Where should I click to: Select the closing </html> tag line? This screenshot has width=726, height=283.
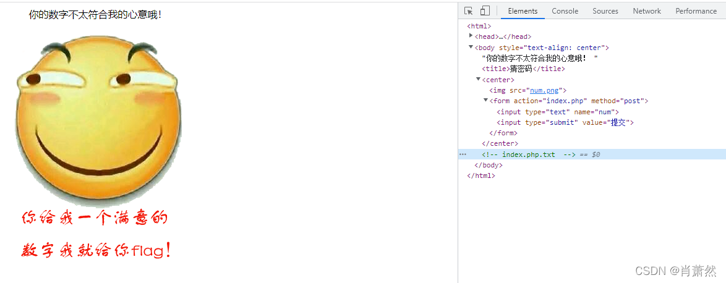pyautogui.click(x=481, y=175)
